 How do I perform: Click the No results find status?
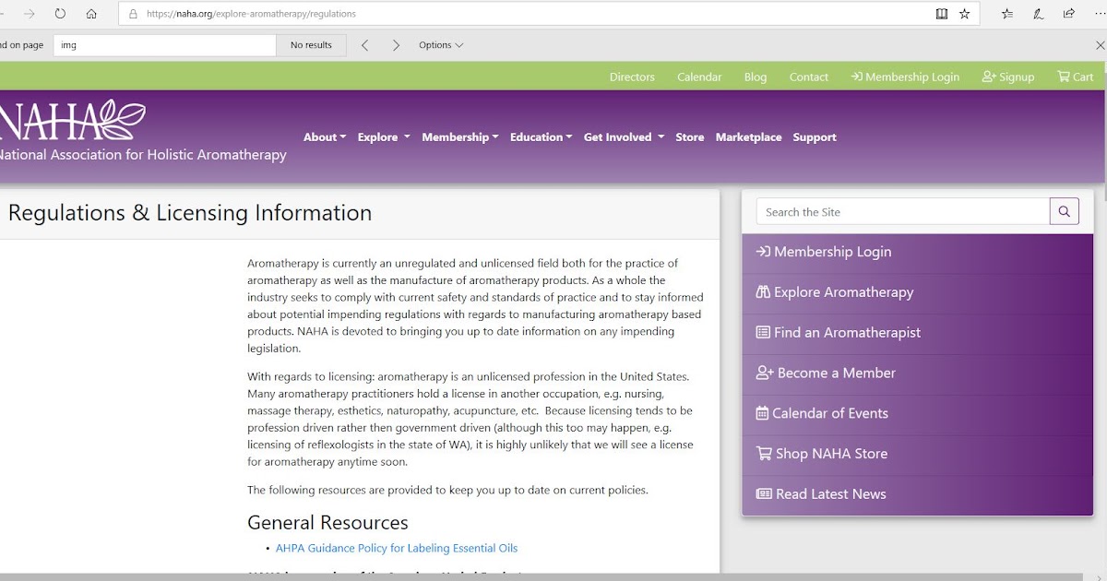point(311,45)
